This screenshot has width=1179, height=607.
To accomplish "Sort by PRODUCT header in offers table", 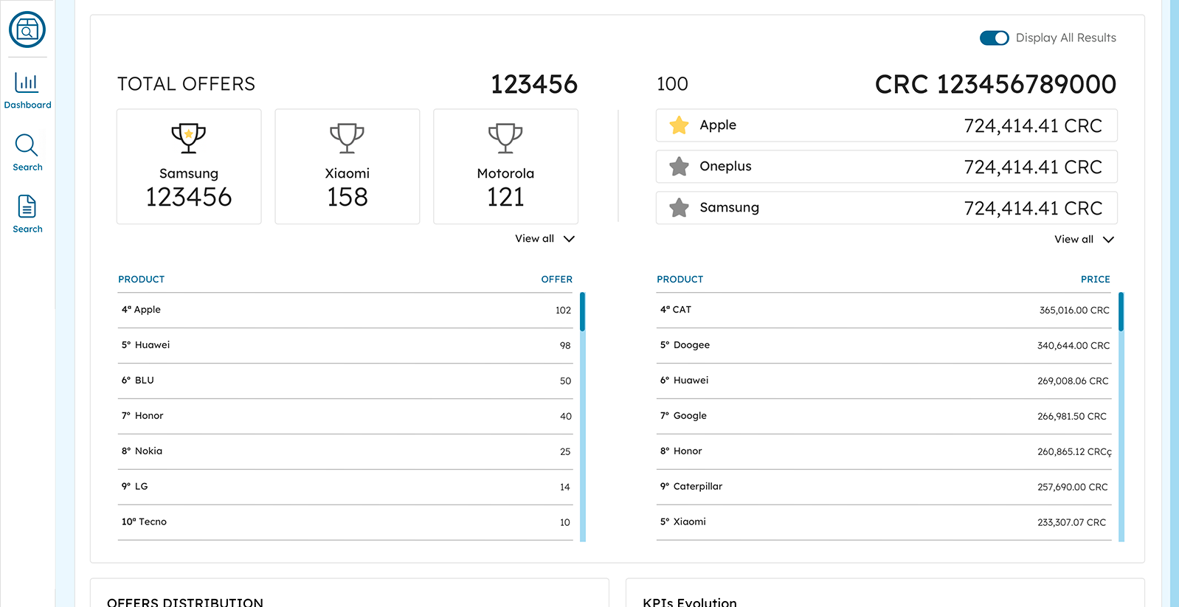I will (141, 279).
